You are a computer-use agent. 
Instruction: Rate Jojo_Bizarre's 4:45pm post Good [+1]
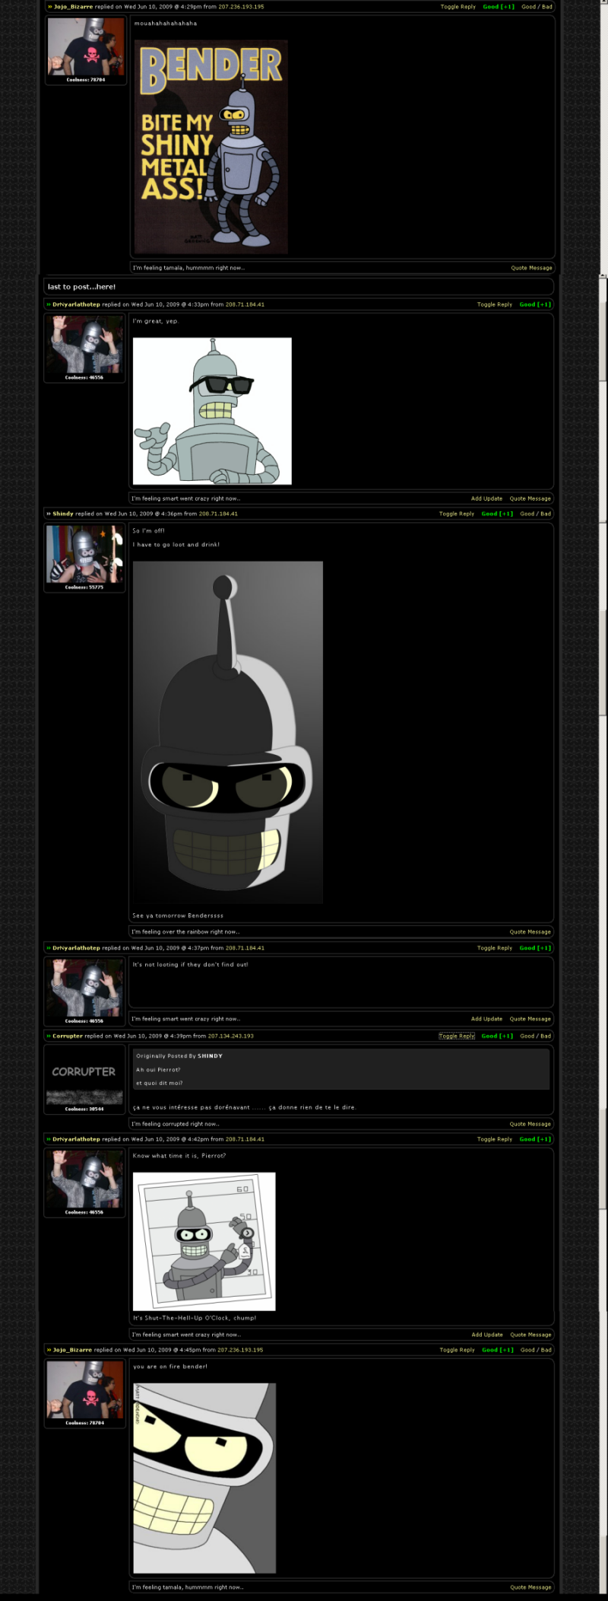click(498, 1350)
